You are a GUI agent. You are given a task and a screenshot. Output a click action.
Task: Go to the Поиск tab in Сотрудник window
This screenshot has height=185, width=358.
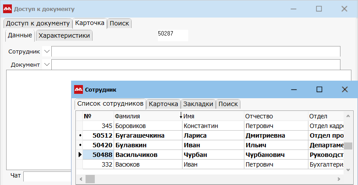pyautogui.click(x=228, y=104)
